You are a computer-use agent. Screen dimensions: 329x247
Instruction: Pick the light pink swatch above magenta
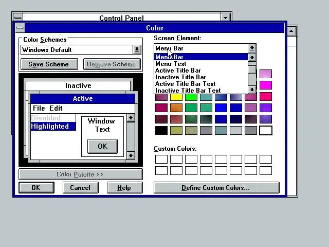click(x=266, y=74)
